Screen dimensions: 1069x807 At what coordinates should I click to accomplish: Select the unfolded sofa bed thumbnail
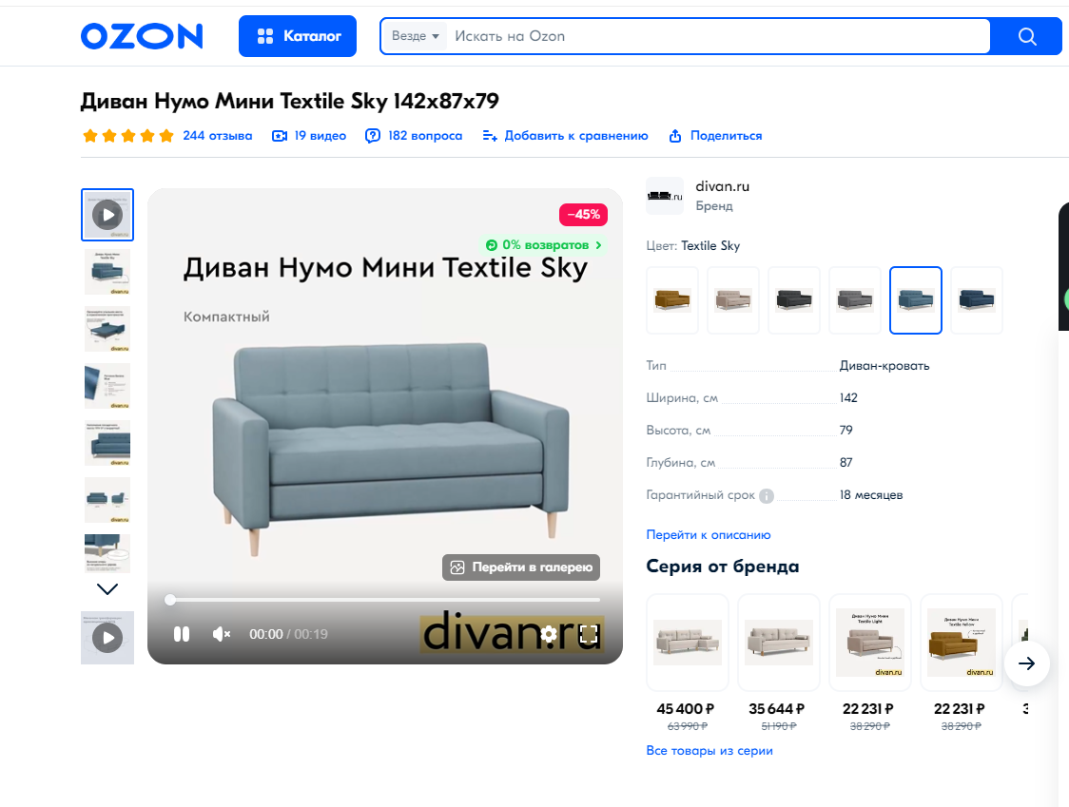(107, 329)
